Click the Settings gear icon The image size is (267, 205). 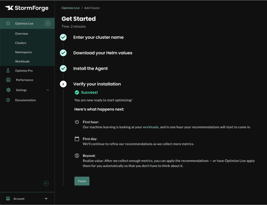pyautogui.click(x=8, y=90)
